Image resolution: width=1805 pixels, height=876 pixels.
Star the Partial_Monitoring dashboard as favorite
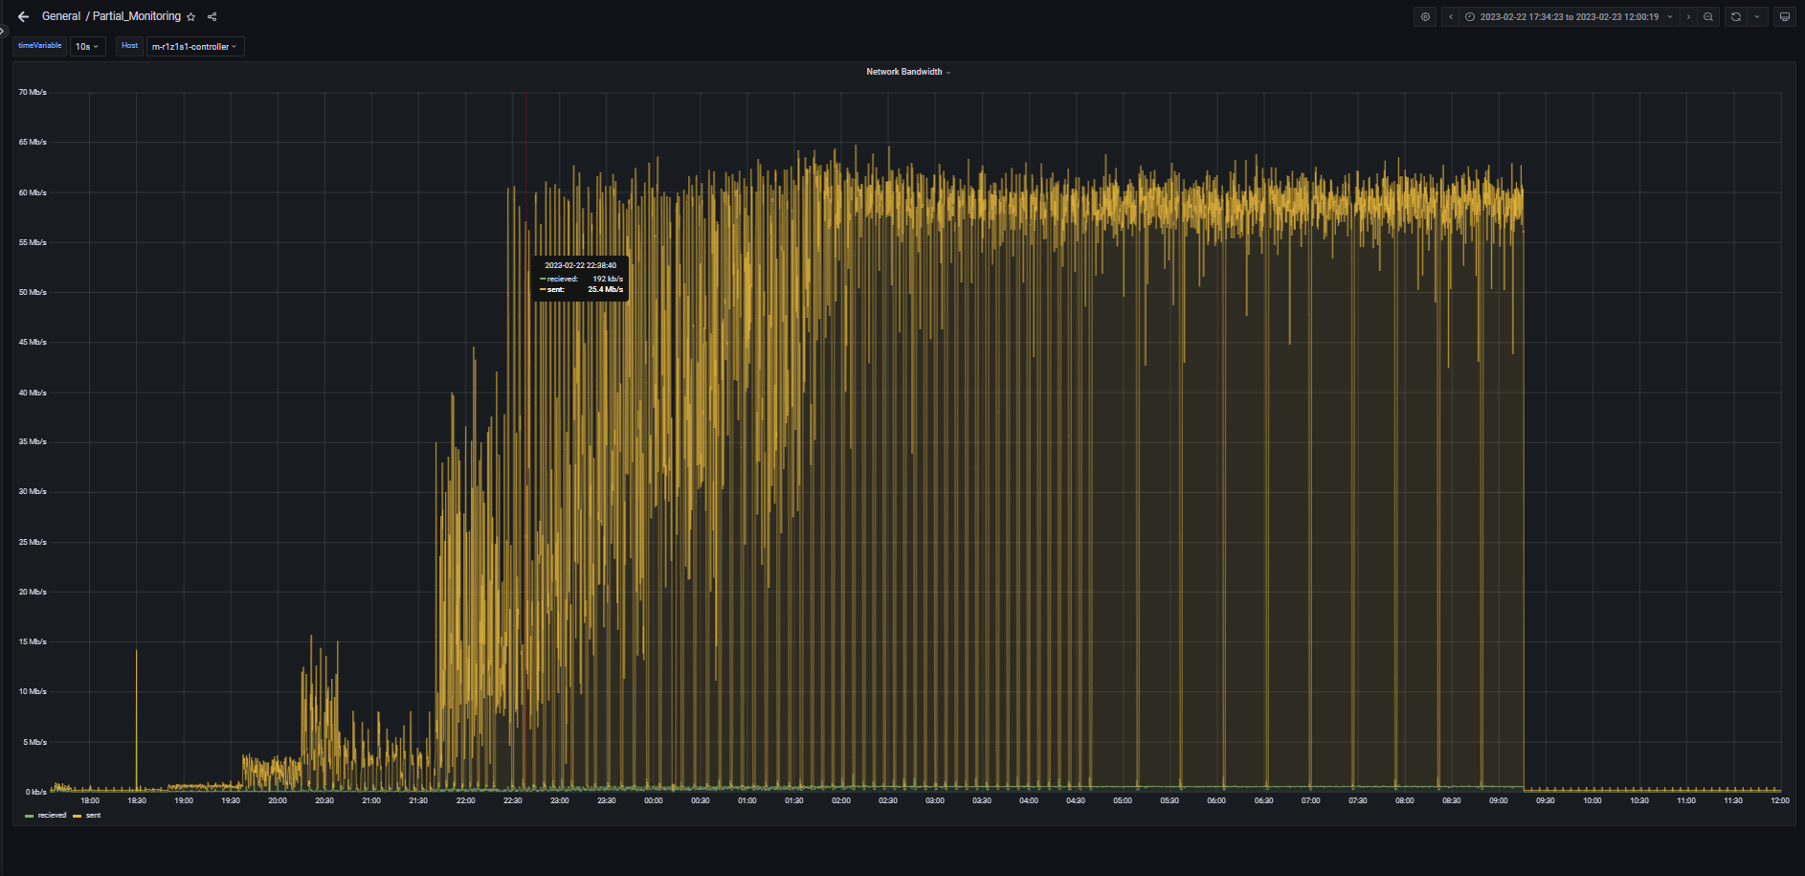tap(191, 17)
